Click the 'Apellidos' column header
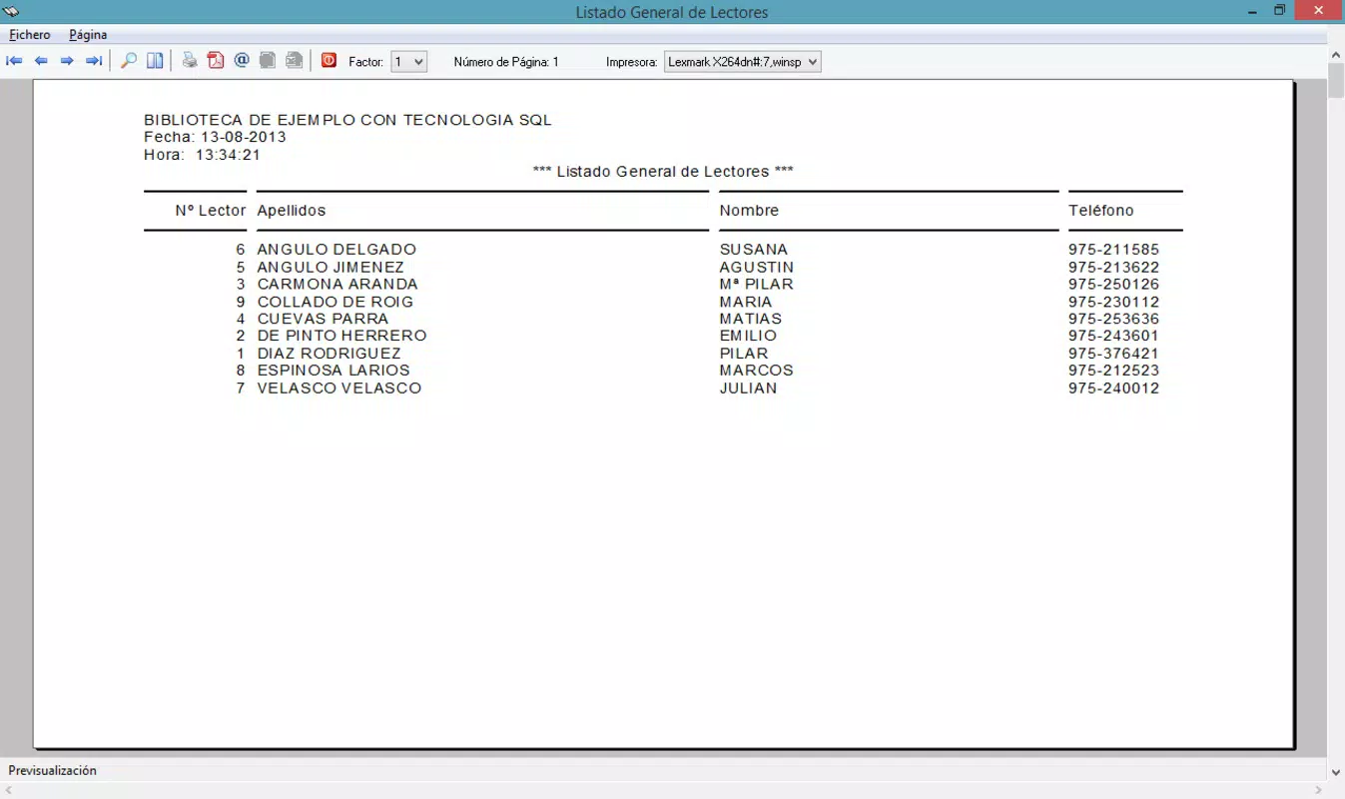This screenshot has width=1345, height=799. [292, 211]
